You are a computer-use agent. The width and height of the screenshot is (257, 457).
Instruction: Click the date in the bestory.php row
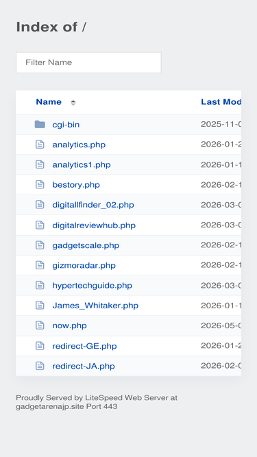pos(221,185)
